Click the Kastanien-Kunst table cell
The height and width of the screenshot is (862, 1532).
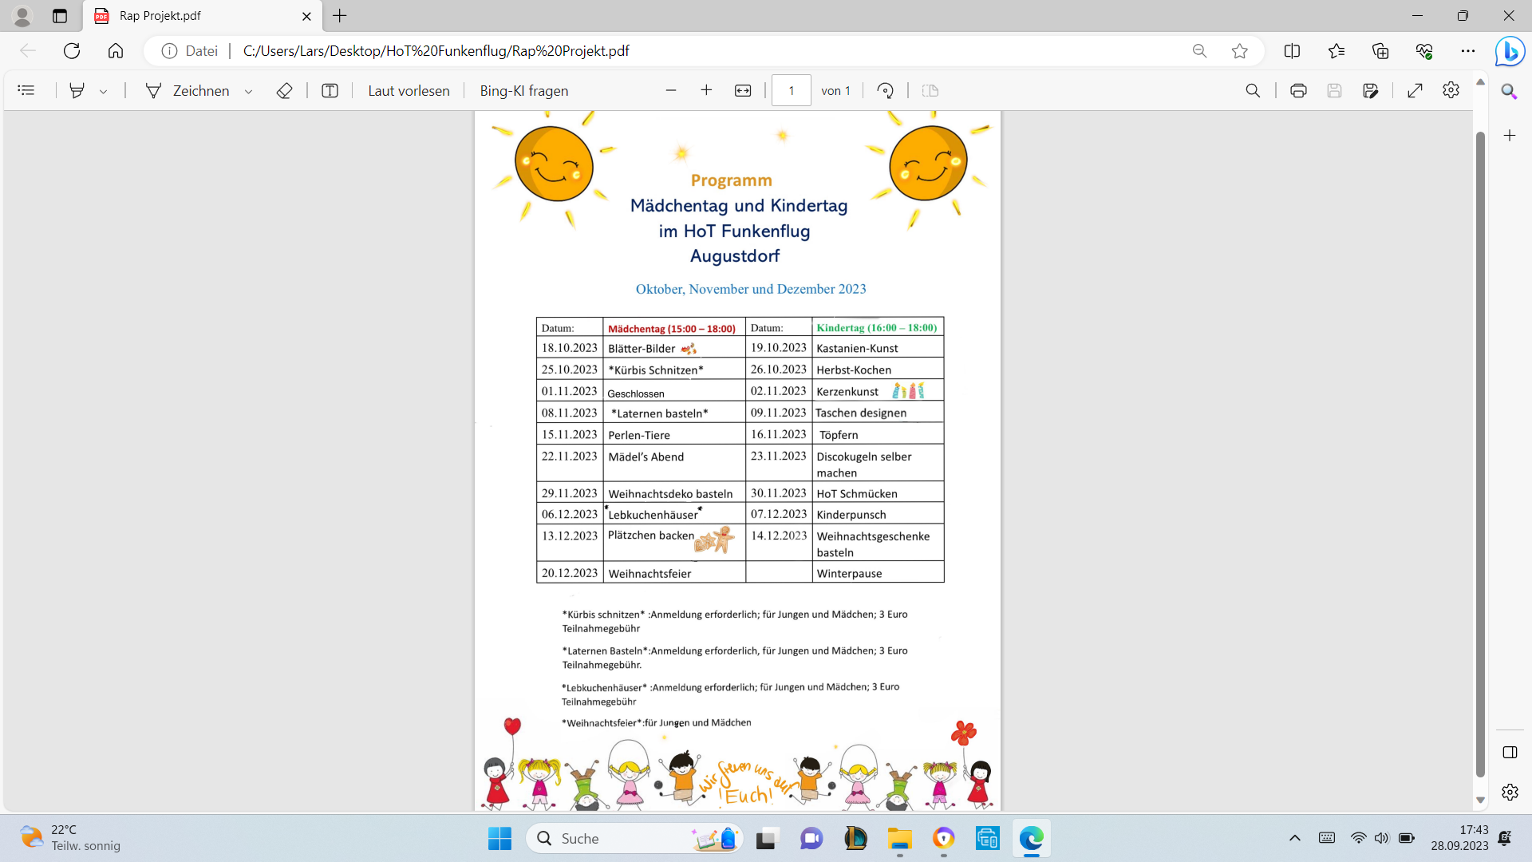click(878, 348)
